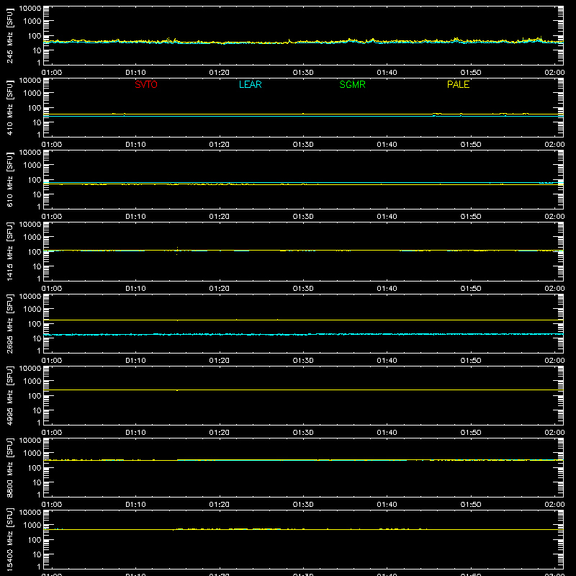The width and height of the screenshot is (576, 576).
Task: Click 01:30 tick label below 245 MHz plot
Action: coord(303,73)
